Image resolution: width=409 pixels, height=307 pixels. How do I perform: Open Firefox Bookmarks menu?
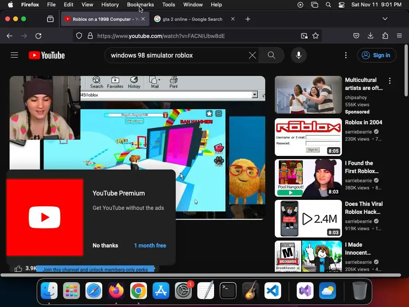140,5
